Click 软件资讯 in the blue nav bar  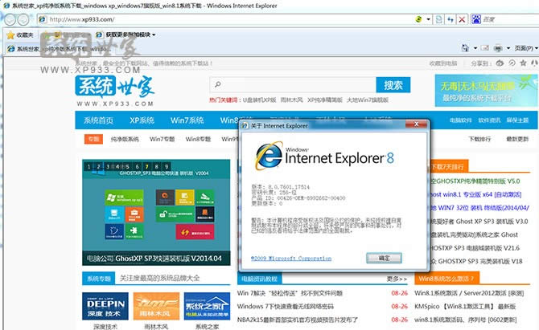coord(489,120)
